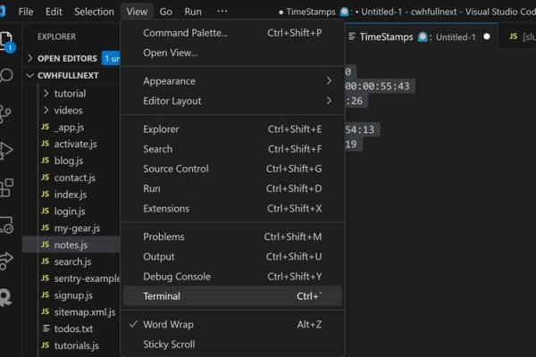The image size is (536, 357).
Task: Select Terminal in the View menu
Action: click(232, 296)
